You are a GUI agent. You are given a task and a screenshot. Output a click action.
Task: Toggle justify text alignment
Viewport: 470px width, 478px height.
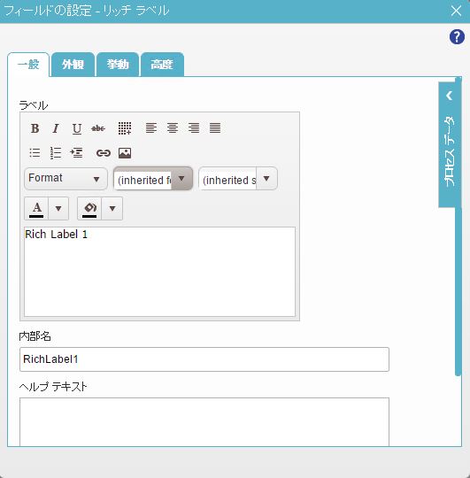215,128
